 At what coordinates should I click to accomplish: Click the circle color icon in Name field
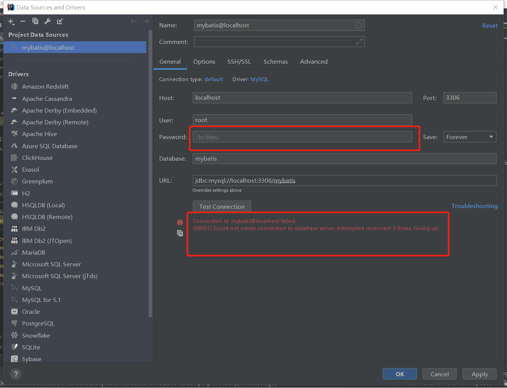pyautogui.click(x=359, y=25)
